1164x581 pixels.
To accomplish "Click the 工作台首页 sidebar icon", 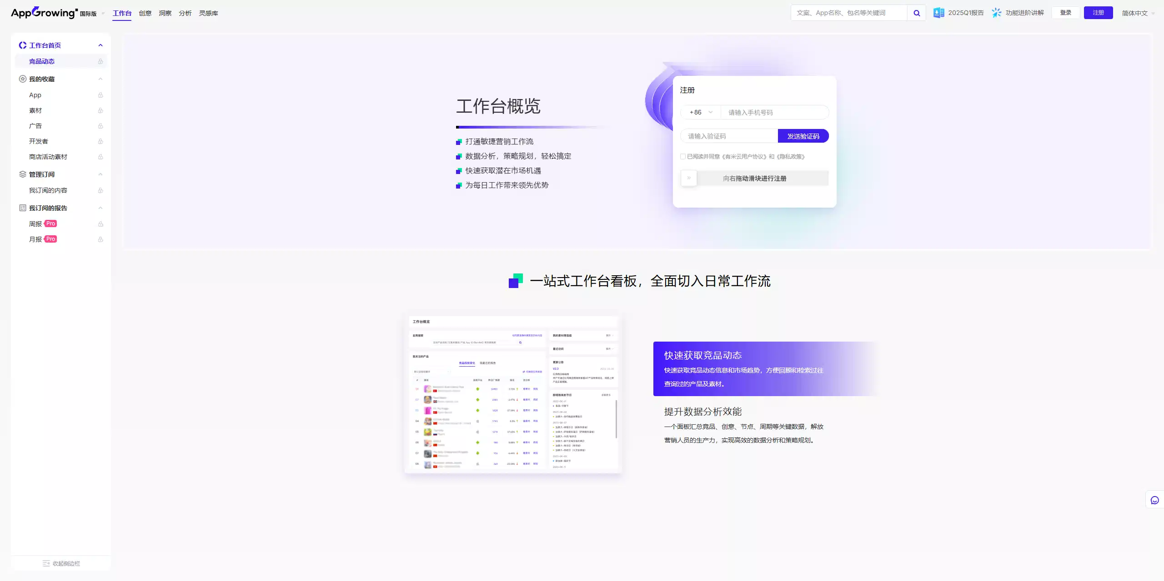I will click(x=22, y=45).
